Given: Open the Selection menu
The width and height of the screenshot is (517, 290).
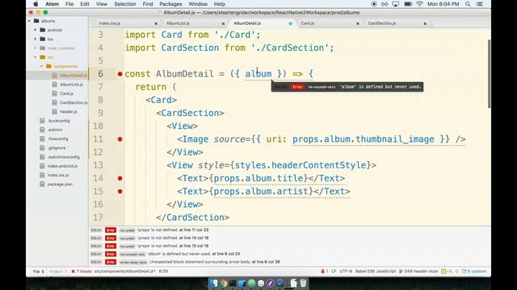Looking at the screenshot, I should (125, 4).
